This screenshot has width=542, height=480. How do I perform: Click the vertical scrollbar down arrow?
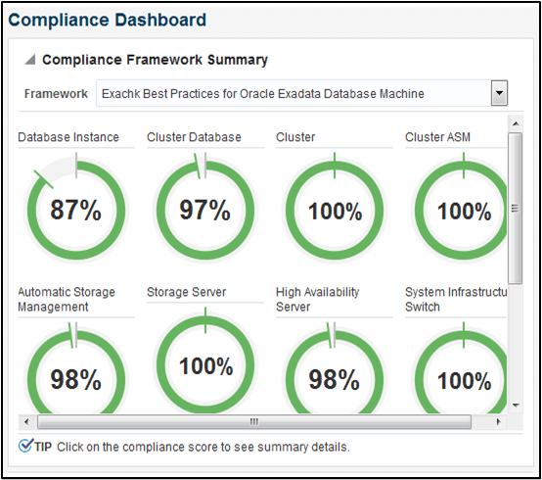[516, 406]
